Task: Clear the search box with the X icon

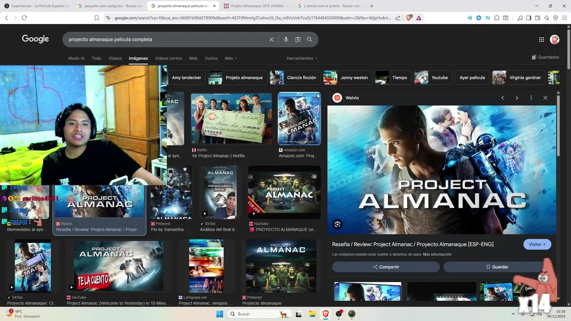Action: [x=271, y=40]
